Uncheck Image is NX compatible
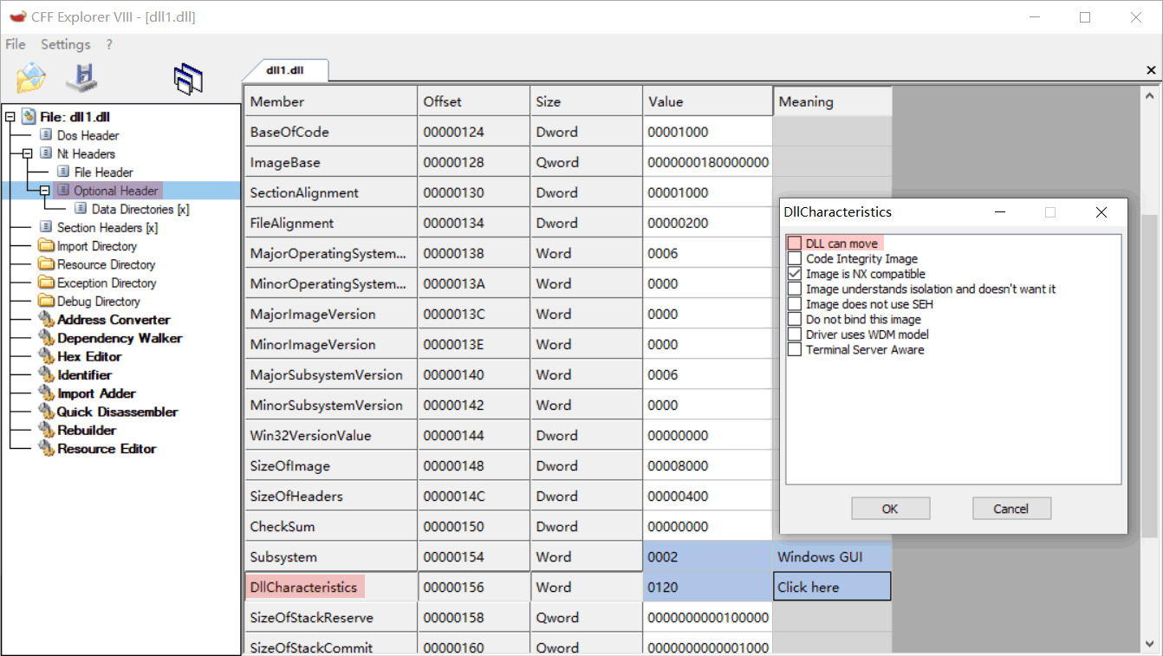The width and height of the screenshot is (1163, 656). [x=794, y=273]
